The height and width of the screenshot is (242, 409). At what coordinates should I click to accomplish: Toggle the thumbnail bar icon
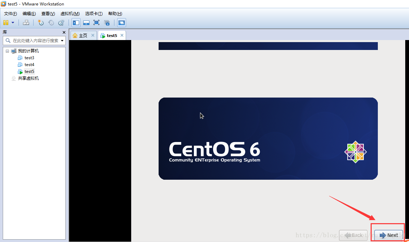point(86,23)
